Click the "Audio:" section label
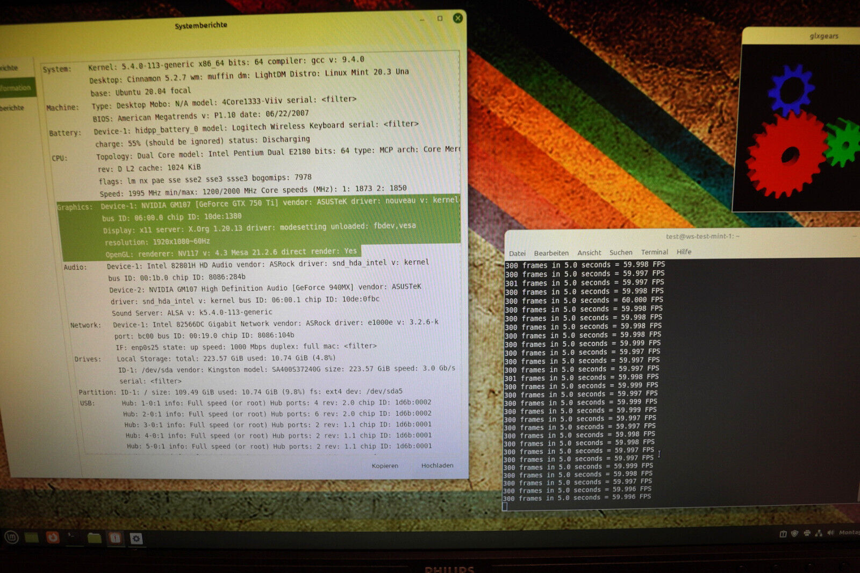The image size is (860, 573). (75, 267)
